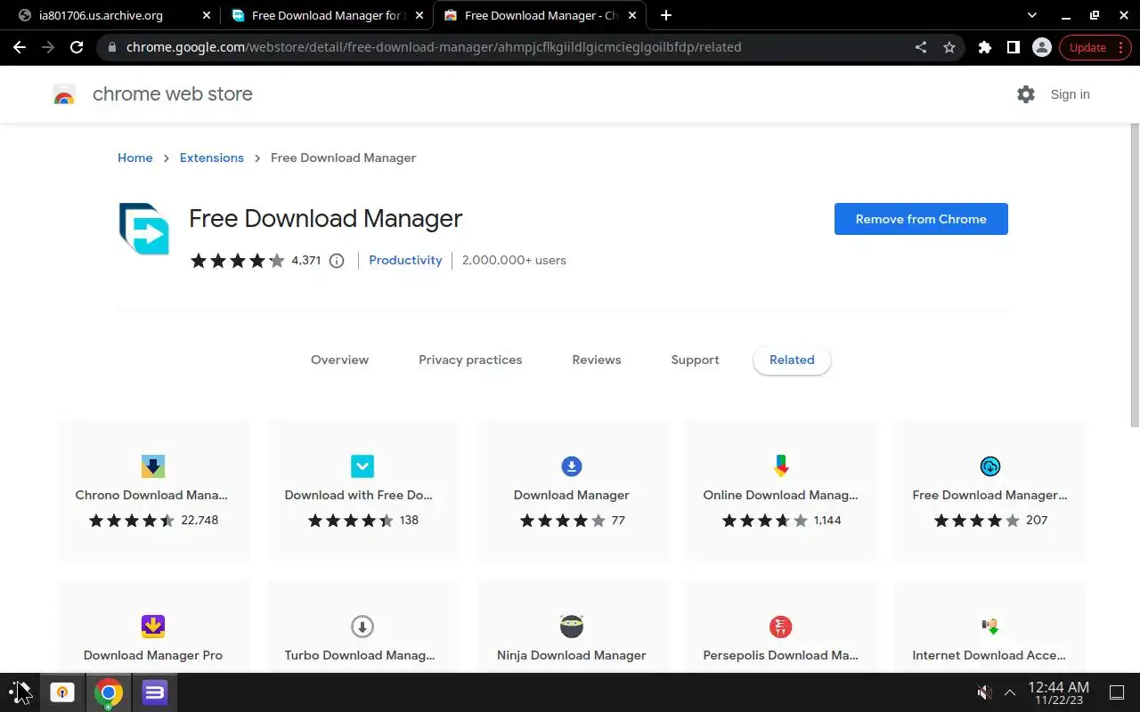Screen dimensions: 1140x712
Task: Select the Related tab
Action: click(792, 360)
